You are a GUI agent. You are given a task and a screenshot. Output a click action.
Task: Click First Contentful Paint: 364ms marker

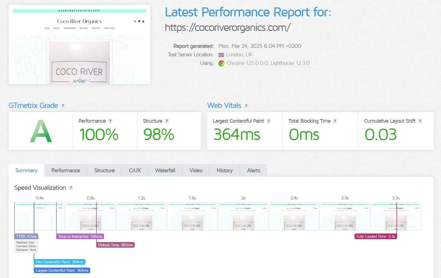60,262
